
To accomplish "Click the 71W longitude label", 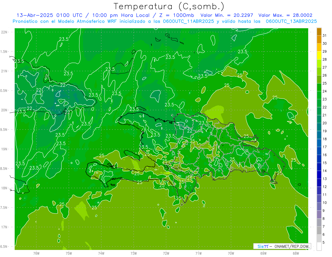I will (x=198, y=253).
